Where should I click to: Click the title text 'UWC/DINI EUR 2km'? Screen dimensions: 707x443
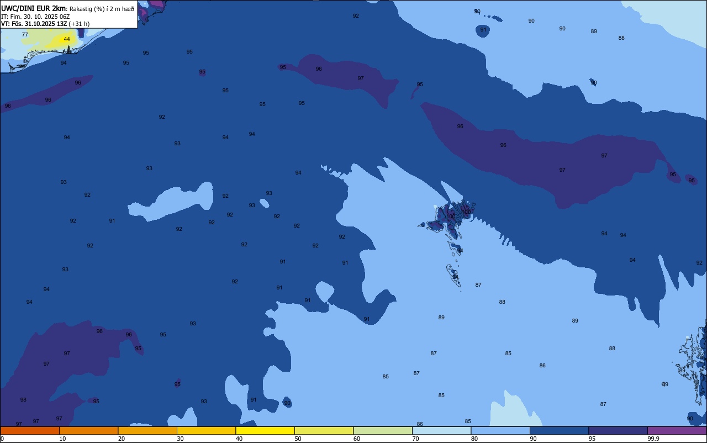tap(34, 8)
